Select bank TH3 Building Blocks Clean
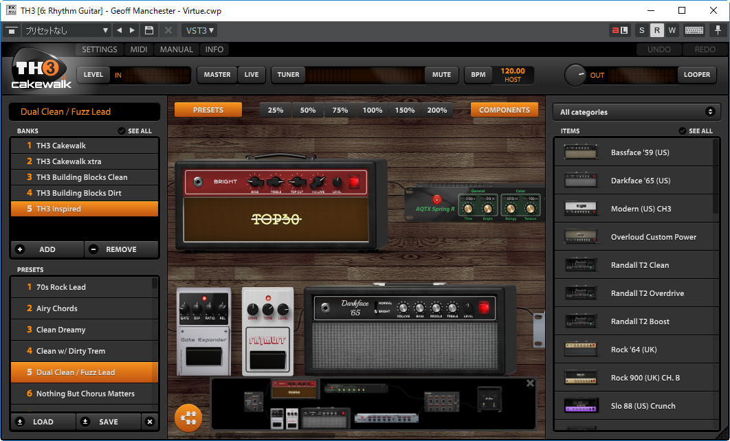This screenshot has width=730, height=441. coord(85,177)
